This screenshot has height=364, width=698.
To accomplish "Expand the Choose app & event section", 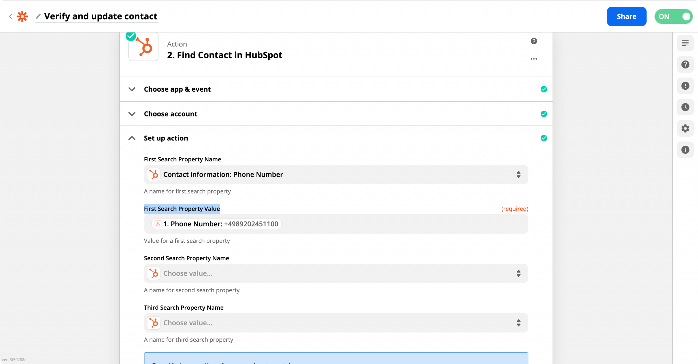I will click(x=336, y=89).
